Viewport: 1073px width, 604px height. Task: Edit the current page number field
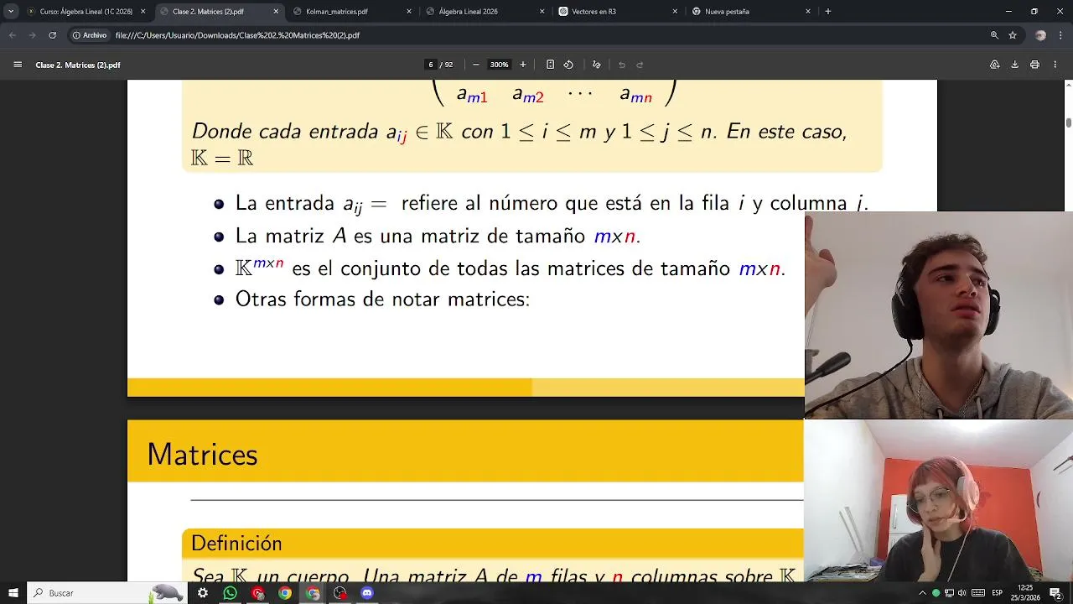(x=430, y=65)
